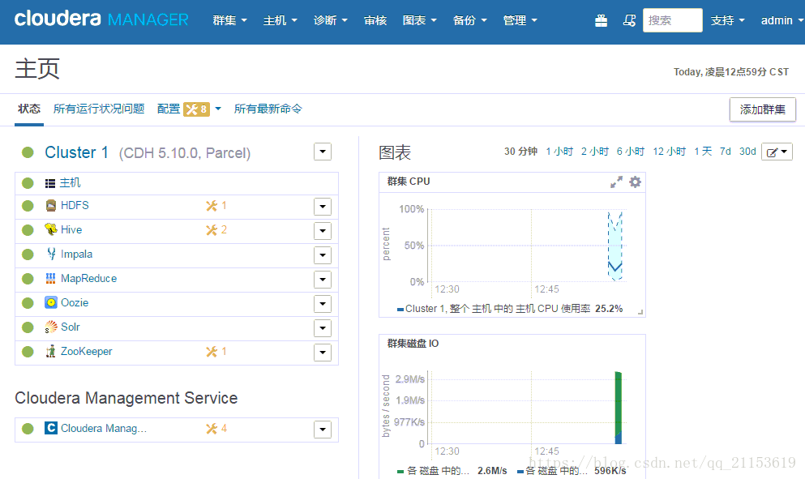Expand the 配置 dropdown caret
This screenshot has width=805, height=479.
click(x=218, y=109)
